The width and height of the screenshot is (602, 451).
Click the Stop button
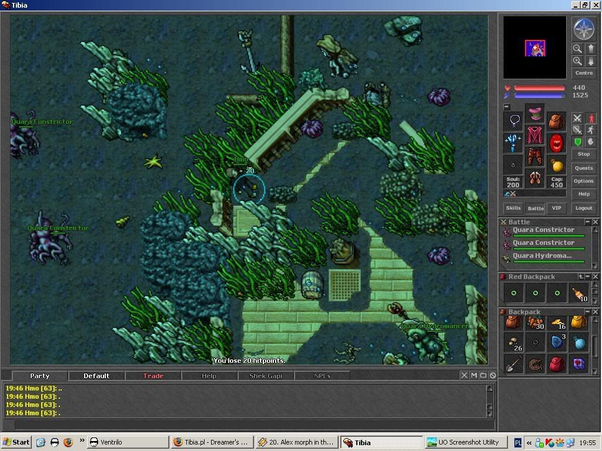coord(584,154)
